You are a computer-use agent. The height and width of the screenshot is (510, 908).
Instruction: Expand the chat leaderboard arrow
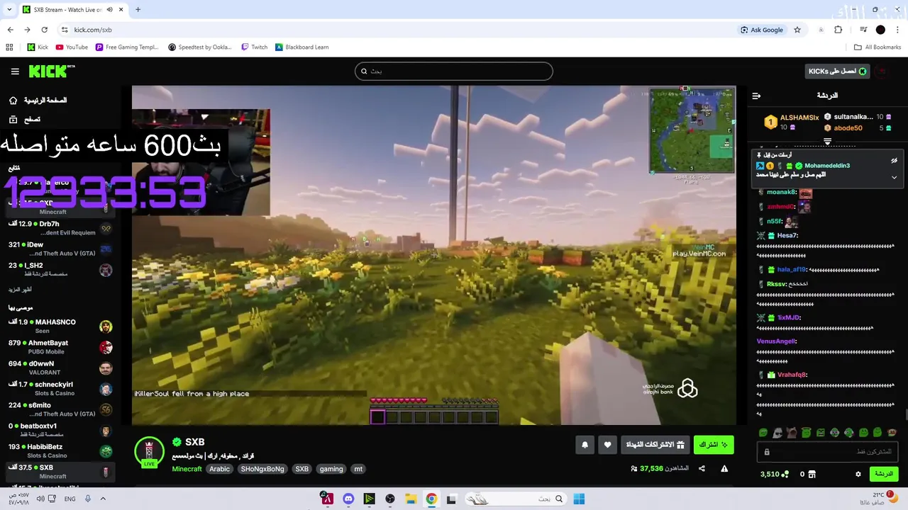827,142
